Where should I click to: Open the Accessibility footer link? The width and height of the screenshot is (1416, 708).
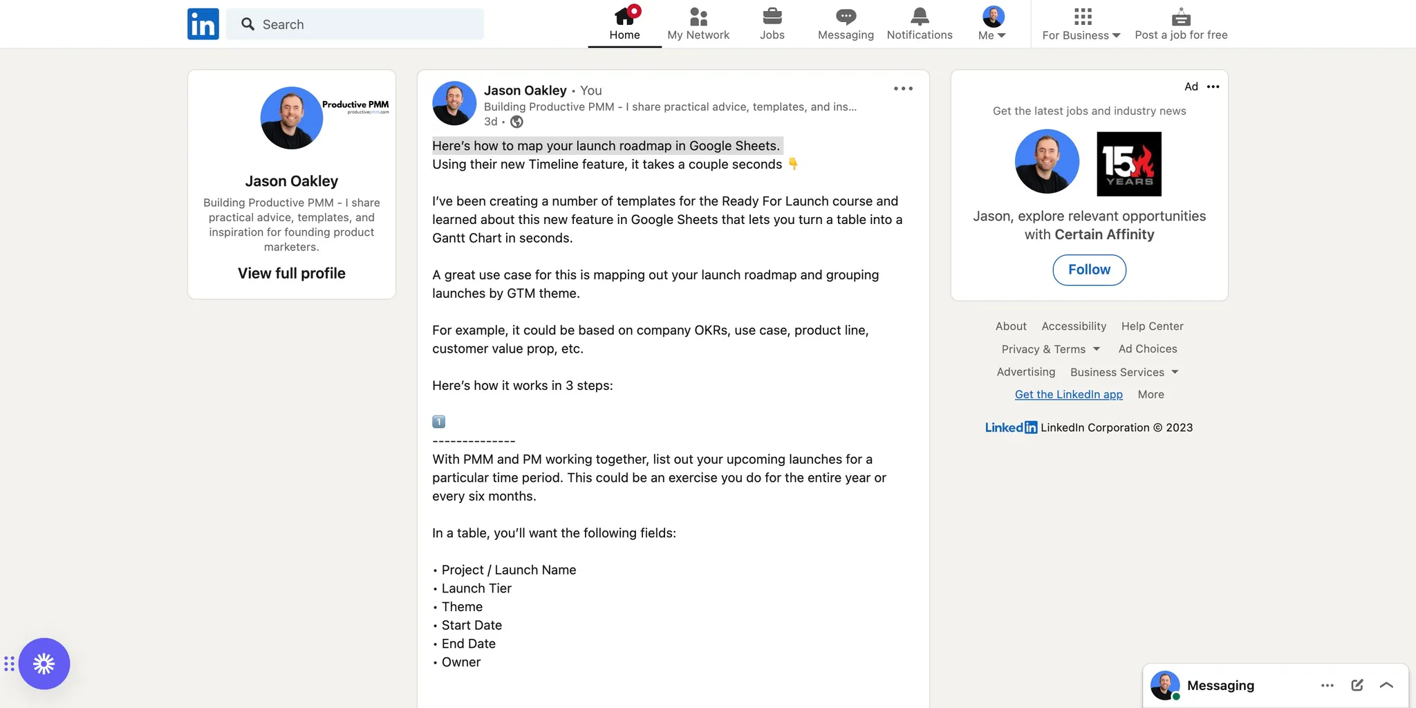click(x=1074, y=326)
